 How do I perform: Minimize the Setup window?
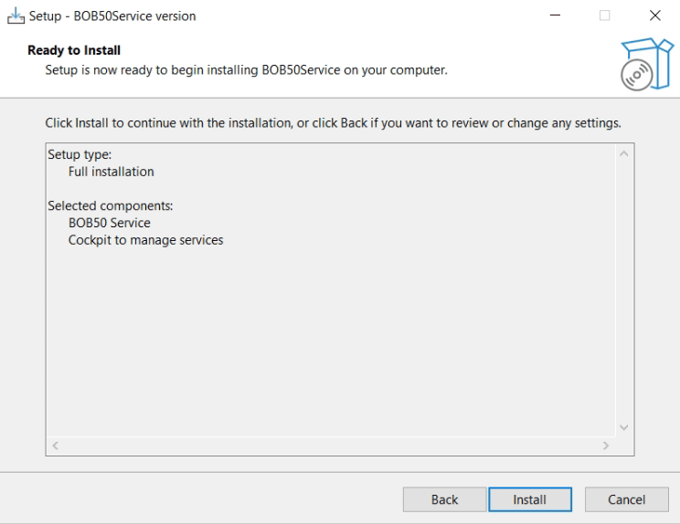pyautogui.click(x=555, y=16)
